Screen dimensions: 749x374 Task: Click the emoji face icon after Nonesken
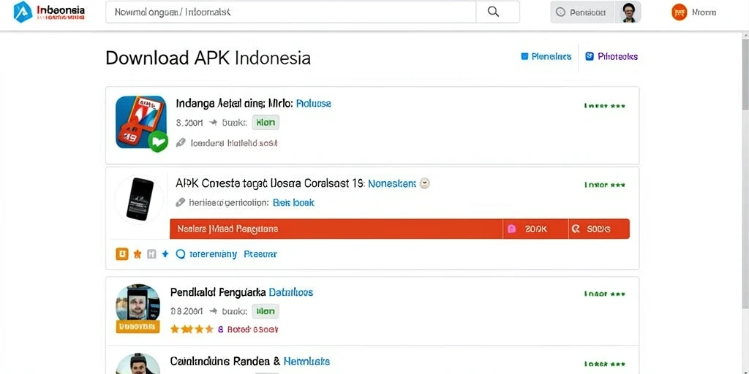[x=425, y=183]
